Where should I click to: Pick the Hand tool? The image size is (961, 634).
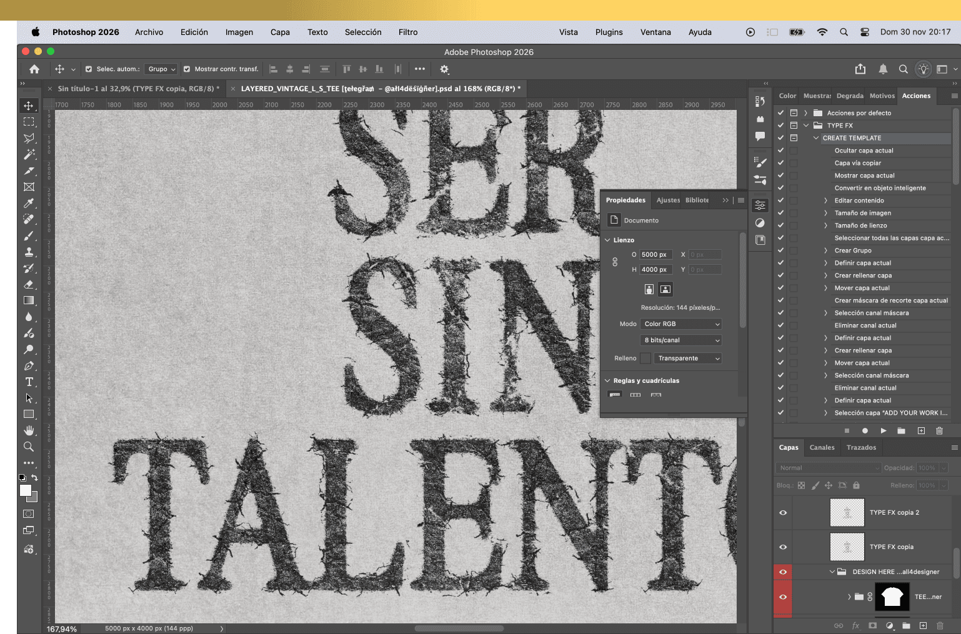(29, 430)
